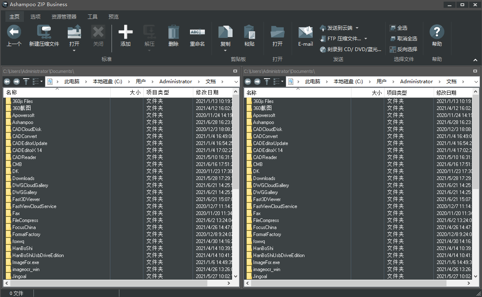482x297 pixels.
Task: Click the 添加 plus icon
Action: coord(126,32)
